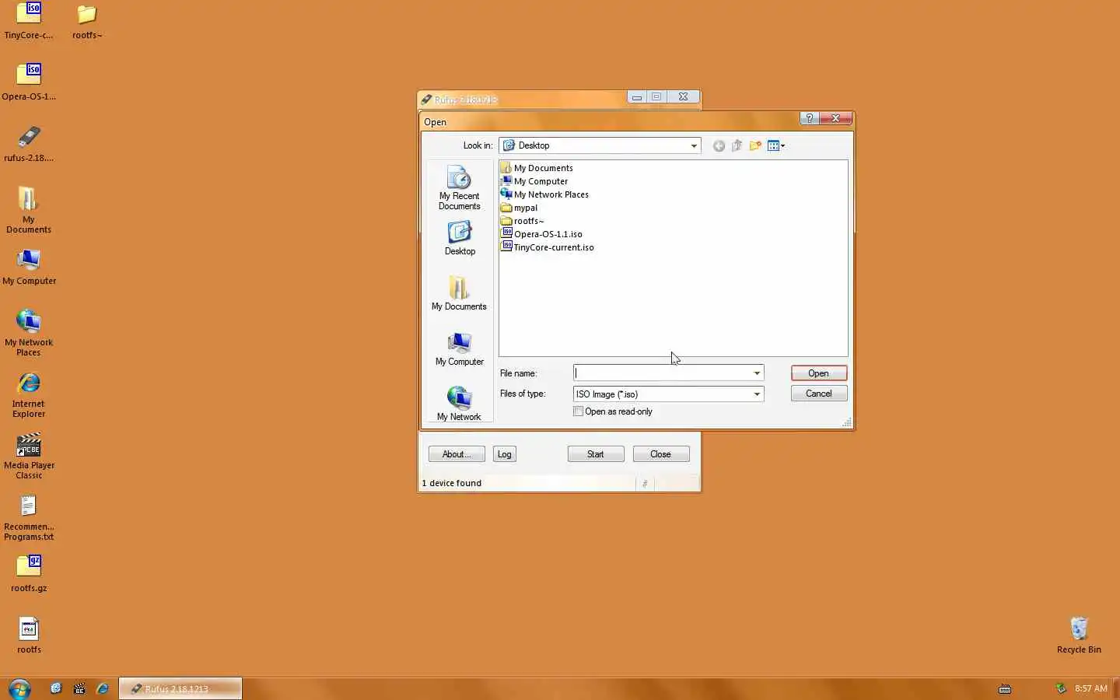The width and height of the screenshot is (1120, 700).
Task: Select the rufus-2.18 desktop icon
Action: click(x=29, y=144)
